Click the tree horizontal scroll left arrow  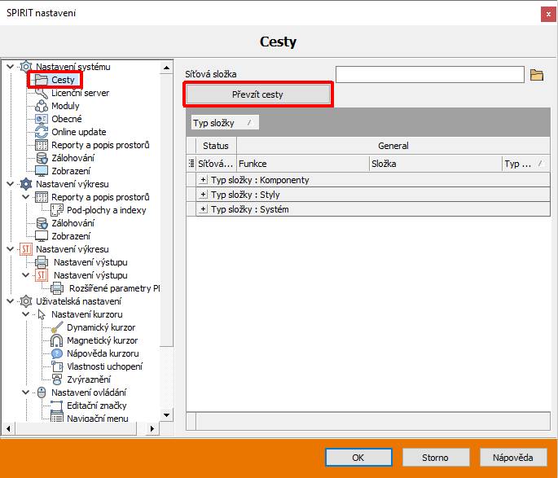[x=8, y=428]
